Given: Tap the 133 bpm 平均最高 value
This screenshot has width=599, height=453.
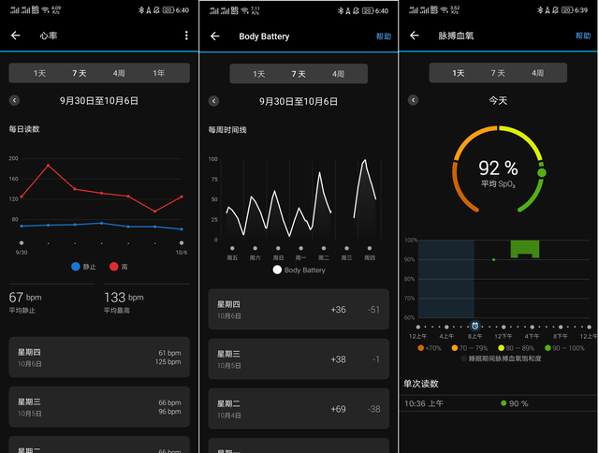Looking at the screenshot, I should 124,298.
